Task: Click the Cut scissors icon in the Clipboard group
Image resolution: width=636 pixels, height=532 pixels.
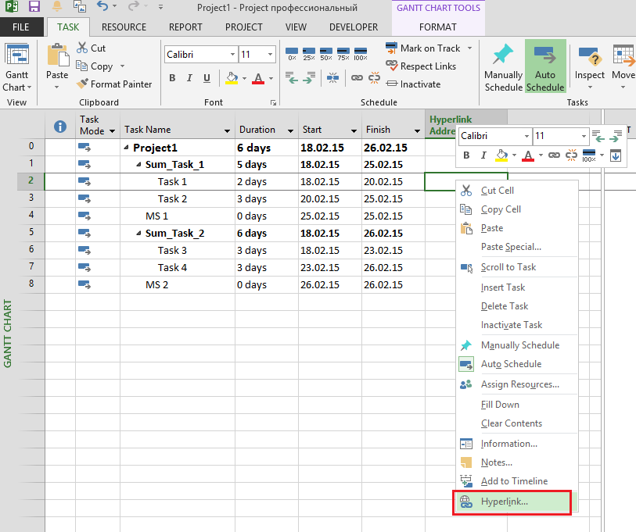Action: (x=82, y=48)
